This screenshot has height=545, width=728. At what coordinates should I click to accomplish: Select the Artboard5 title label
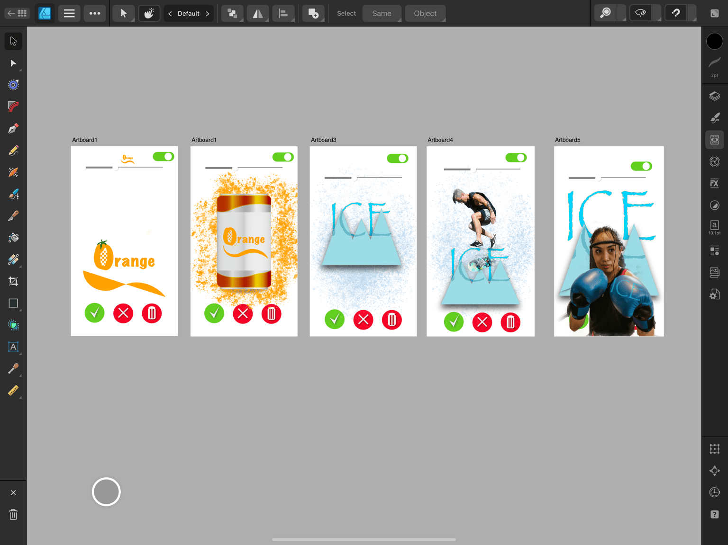(x=568, y=140)
